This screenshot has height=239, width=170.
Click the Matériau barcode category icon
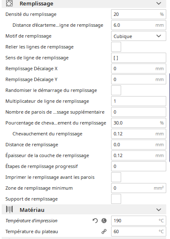9,209
